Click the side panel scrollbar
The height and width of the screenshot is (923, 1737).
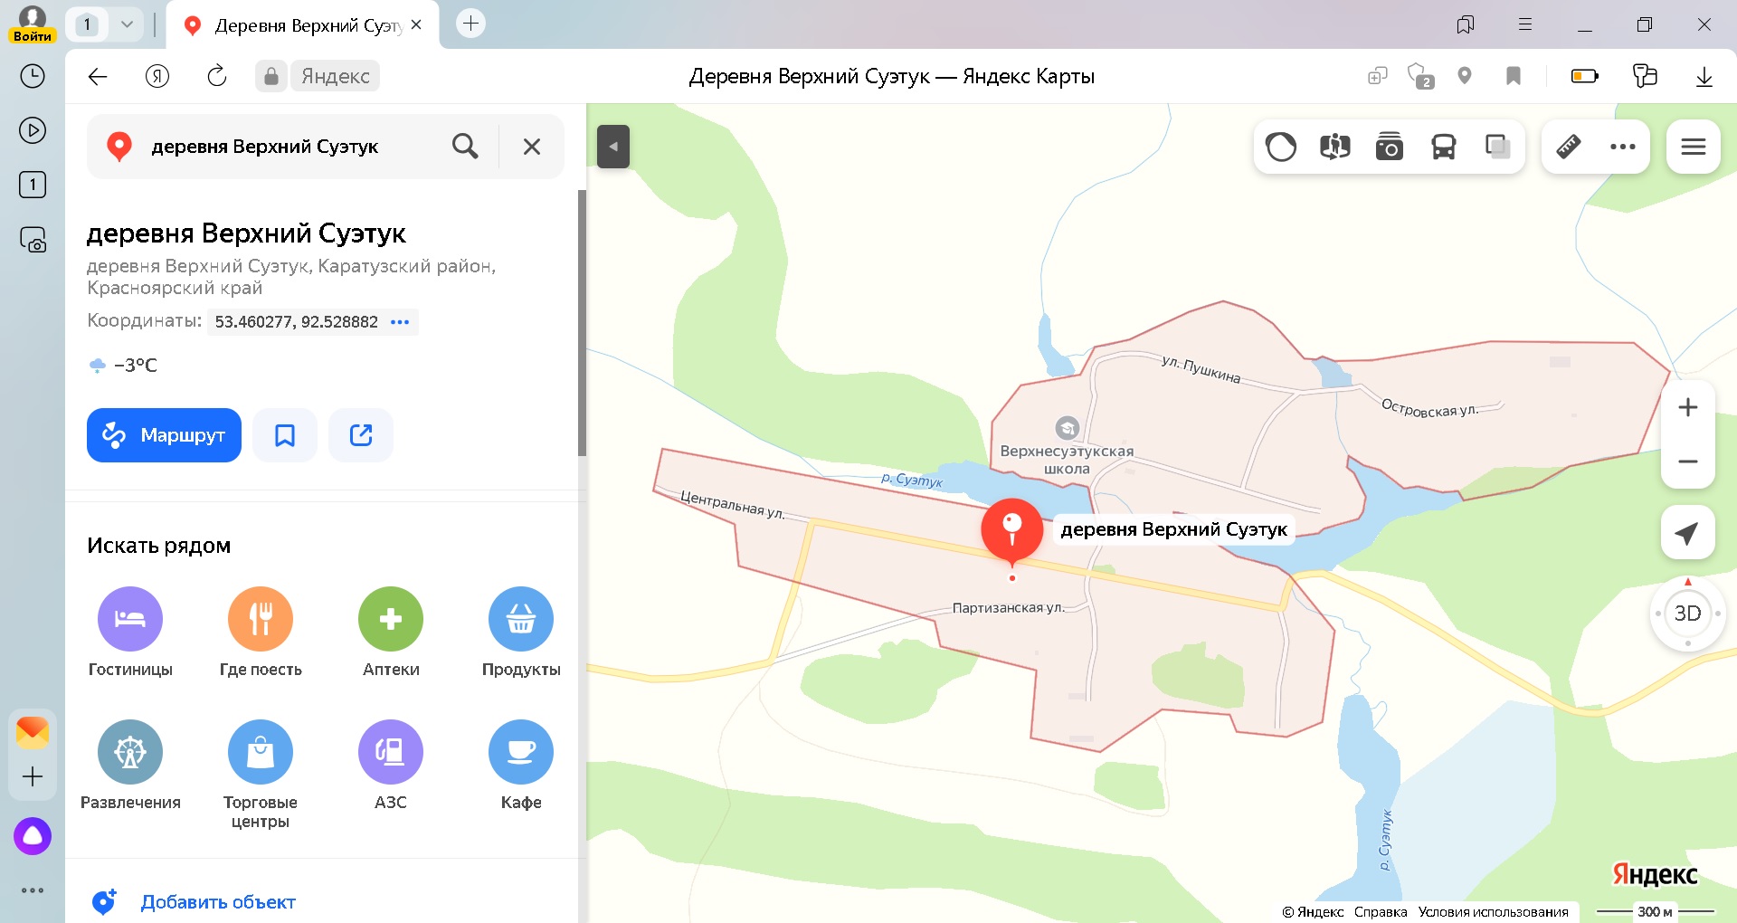coord(582,323)
